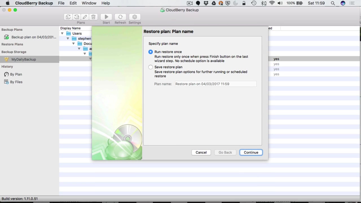This screenshot has height=203, width=361.
Task: Click the Backup Storage section header
Action: 14,52
